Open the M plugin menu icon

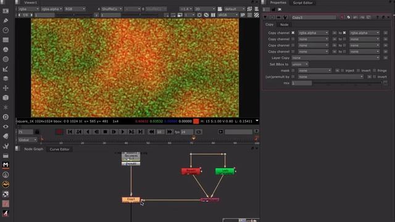[6, 165]
